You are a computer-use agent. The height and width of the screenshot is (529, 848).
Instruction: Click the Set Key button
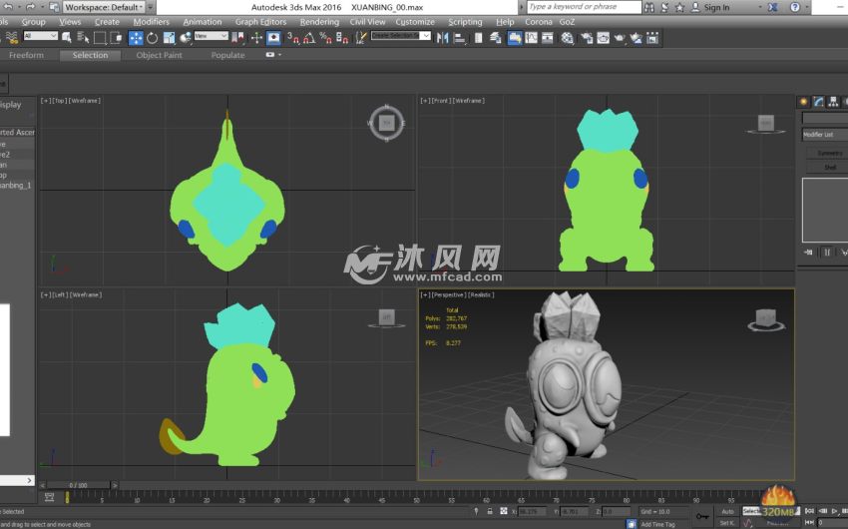pyautogui.click(x=728, y=522)
